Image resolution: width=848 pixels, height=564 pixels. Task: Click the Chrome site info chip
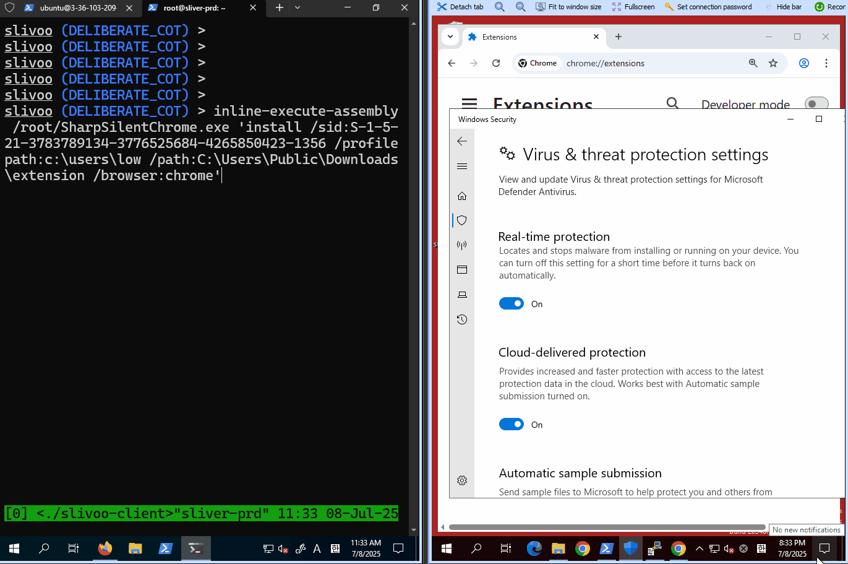coord(537,63)
